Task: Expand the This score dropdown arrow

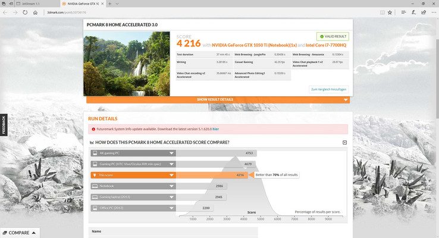Action: click(x=171, y=175)
